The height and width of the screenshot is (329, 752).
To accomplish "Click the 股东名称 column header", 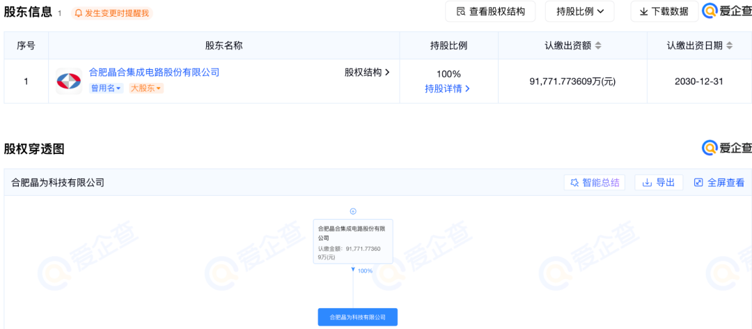I will click(x=224, y=45).
